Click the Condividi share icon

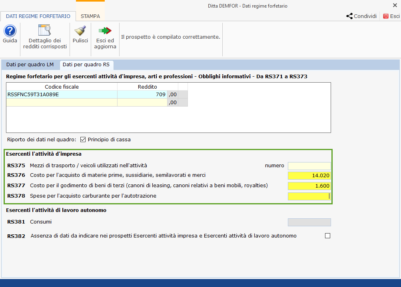coord(349,16)
